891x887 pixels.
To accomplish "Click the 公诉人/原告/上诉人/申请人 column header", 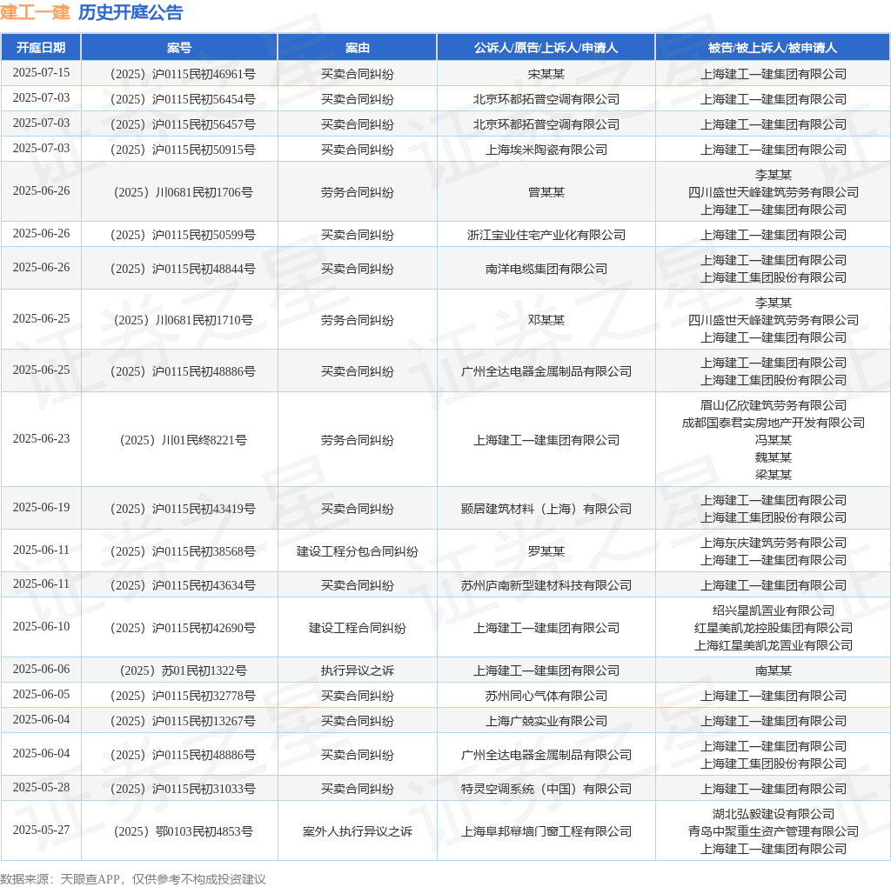I will (546, 48).
